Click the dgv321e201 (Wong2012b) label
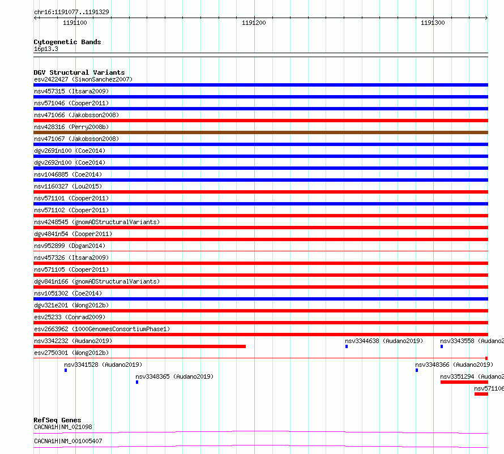This screenshot has width=504, height=454. [71, 305]
